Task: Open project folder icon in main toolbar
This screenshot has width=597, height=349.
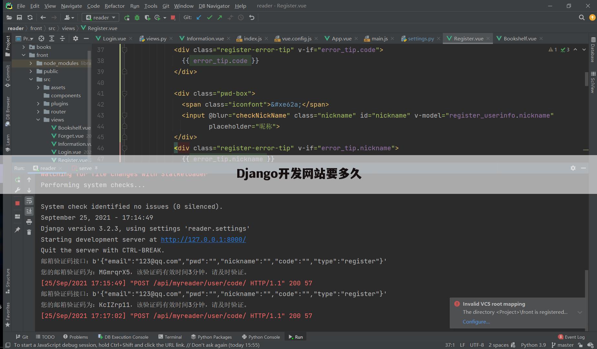Action: (9, 17)
